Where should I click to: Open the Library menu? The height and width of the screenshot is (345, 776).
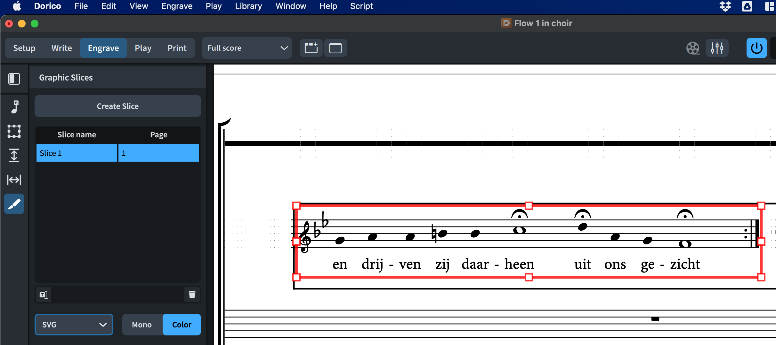click(248, 6)
